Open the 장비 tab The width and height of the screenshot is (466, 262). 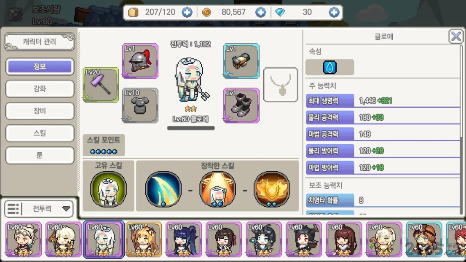40,111
